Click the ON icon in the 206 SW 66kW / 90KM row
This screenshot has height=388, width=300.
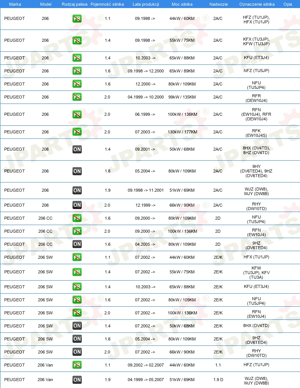pyautogui.click(x=77, y=352)
